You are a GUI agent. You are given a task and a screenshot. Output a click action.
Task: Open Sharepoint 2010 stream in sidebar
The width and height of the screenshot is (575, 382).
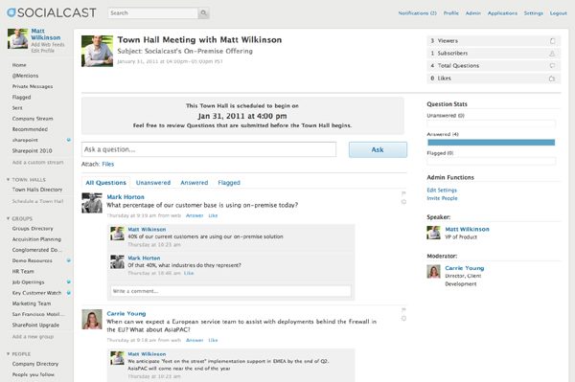[32, 151]
